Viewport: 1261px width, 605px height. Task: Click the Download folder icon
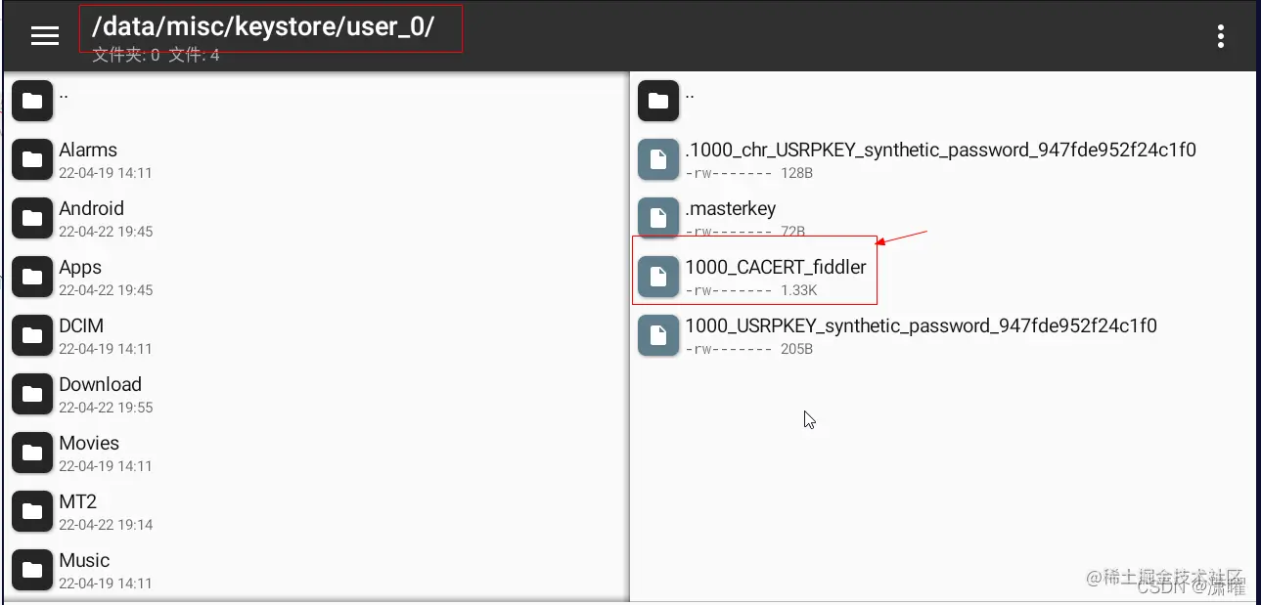coord(32,394)
